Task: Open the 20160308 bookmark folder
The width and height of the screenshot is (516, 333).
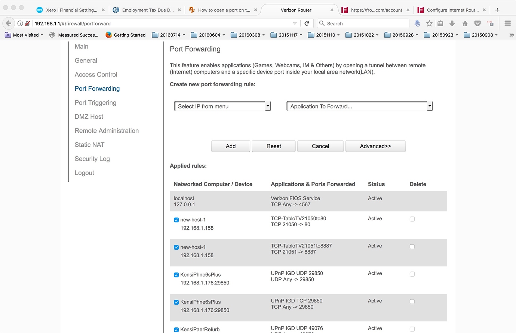Action: (x=248, y=35)
